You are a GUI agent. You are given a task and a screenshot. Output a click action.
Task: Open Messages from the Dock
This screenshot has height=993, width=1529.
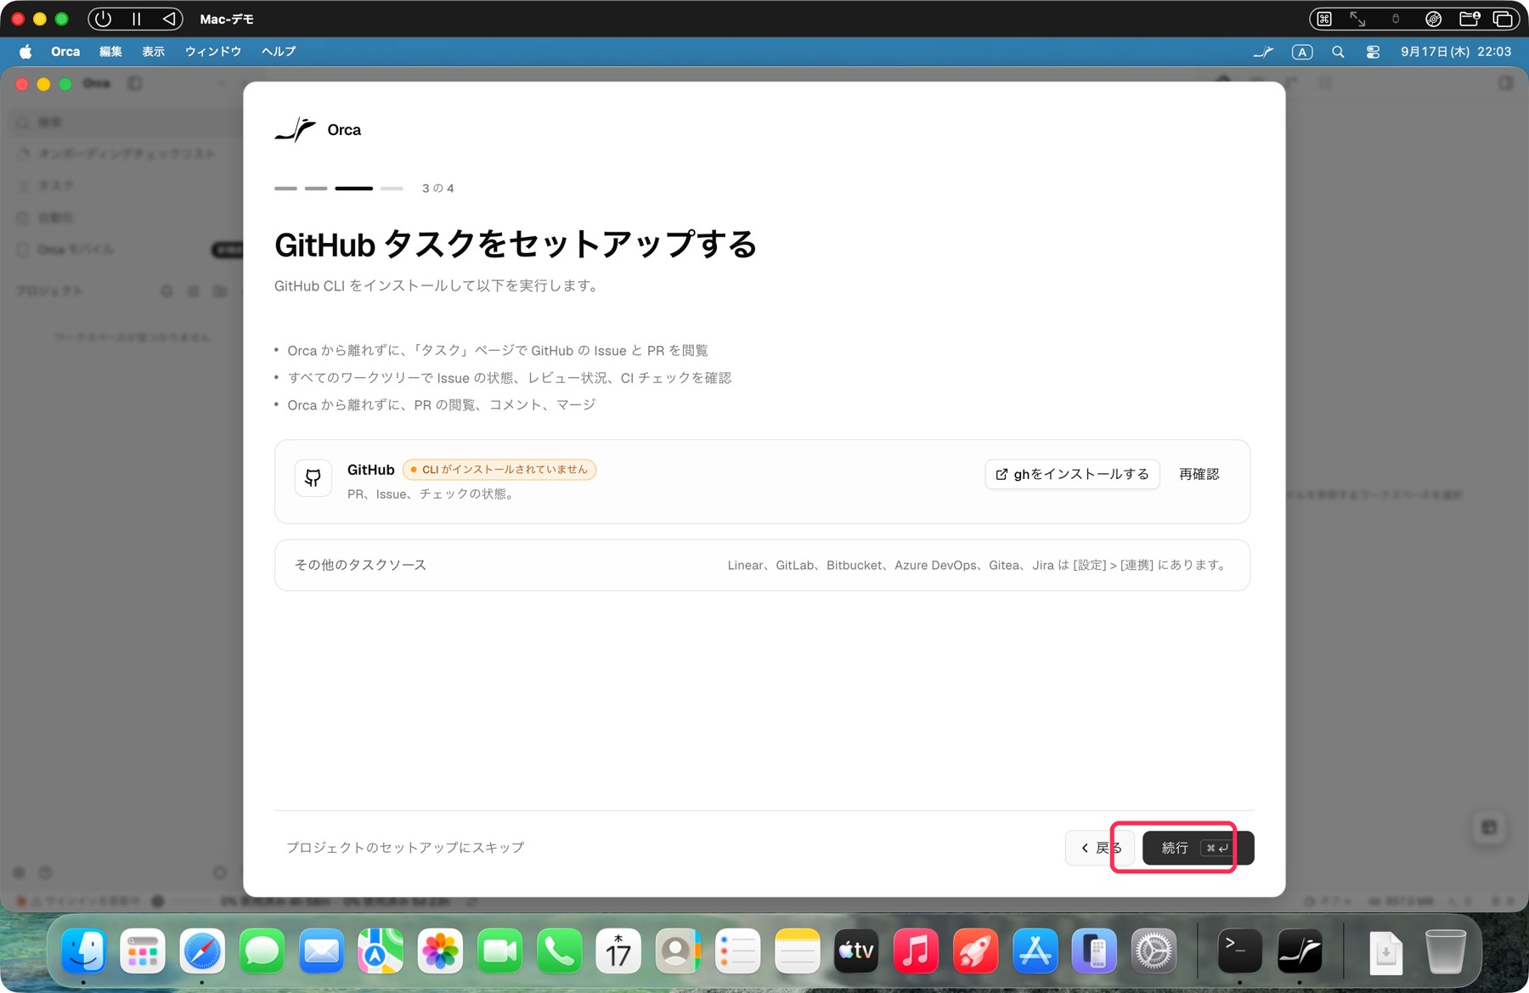pos(262,951)
